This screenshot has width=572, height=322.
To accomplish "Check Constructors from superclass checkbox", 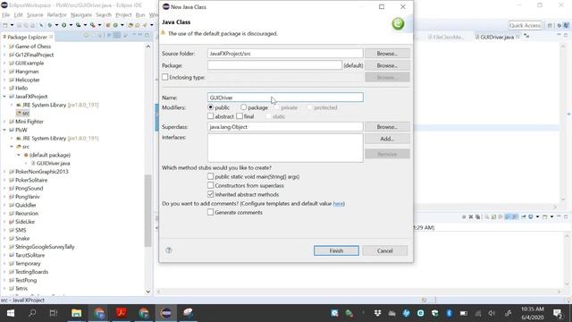I will 211,185.
